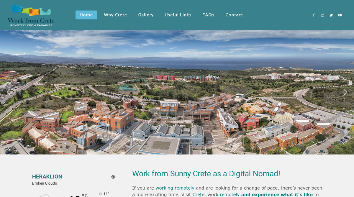Select the Home menu item
This screenshot has width=354, height=197.
[x=86, y=15]
